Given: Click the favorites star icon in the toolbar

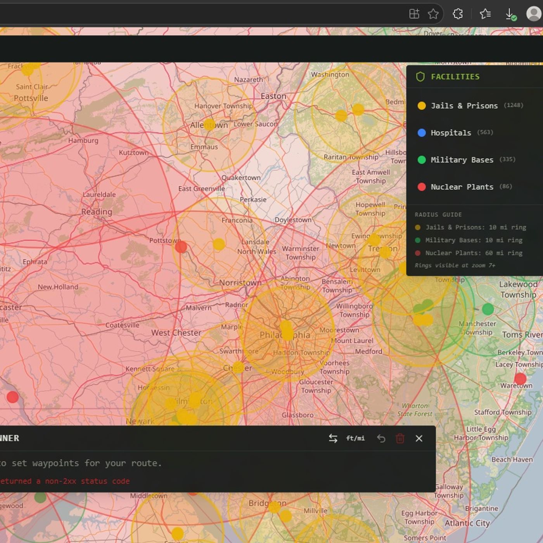Looking at the screenshot, I should pos(432,14).
